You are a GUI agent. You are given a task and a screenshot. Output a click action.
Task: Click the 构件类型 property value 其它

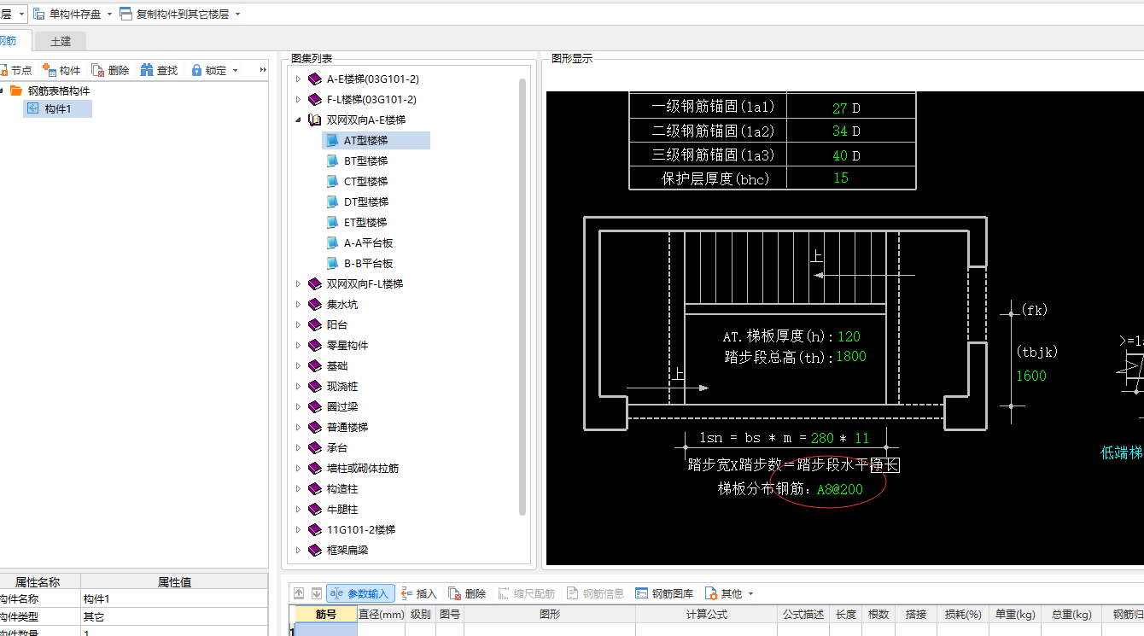click(x=174, y=616)
